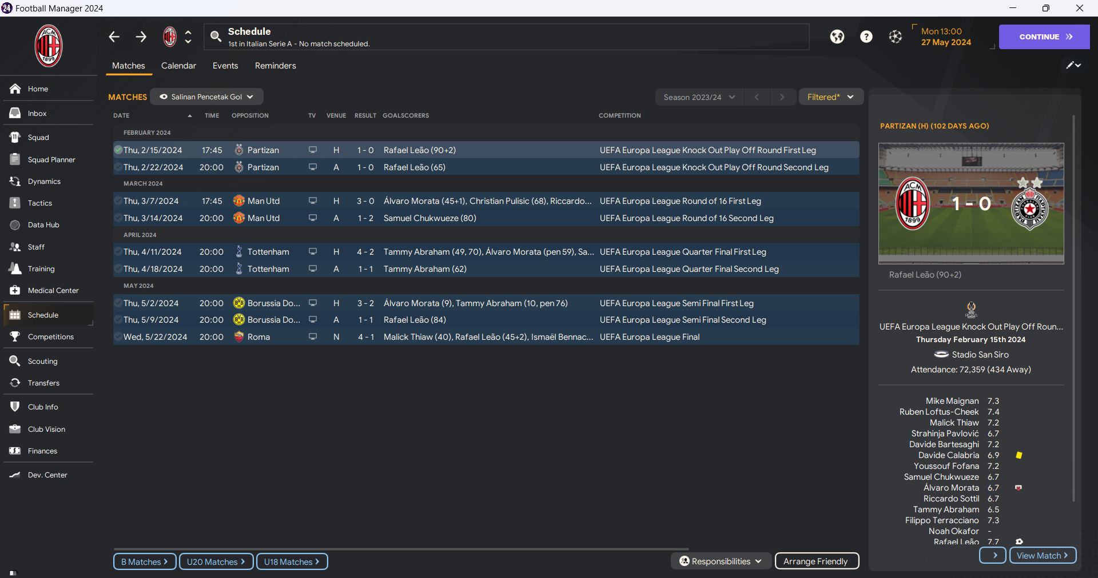Open the world globe icon
The height and width of the screenshot is (578, 1098).
click(837, 37)
